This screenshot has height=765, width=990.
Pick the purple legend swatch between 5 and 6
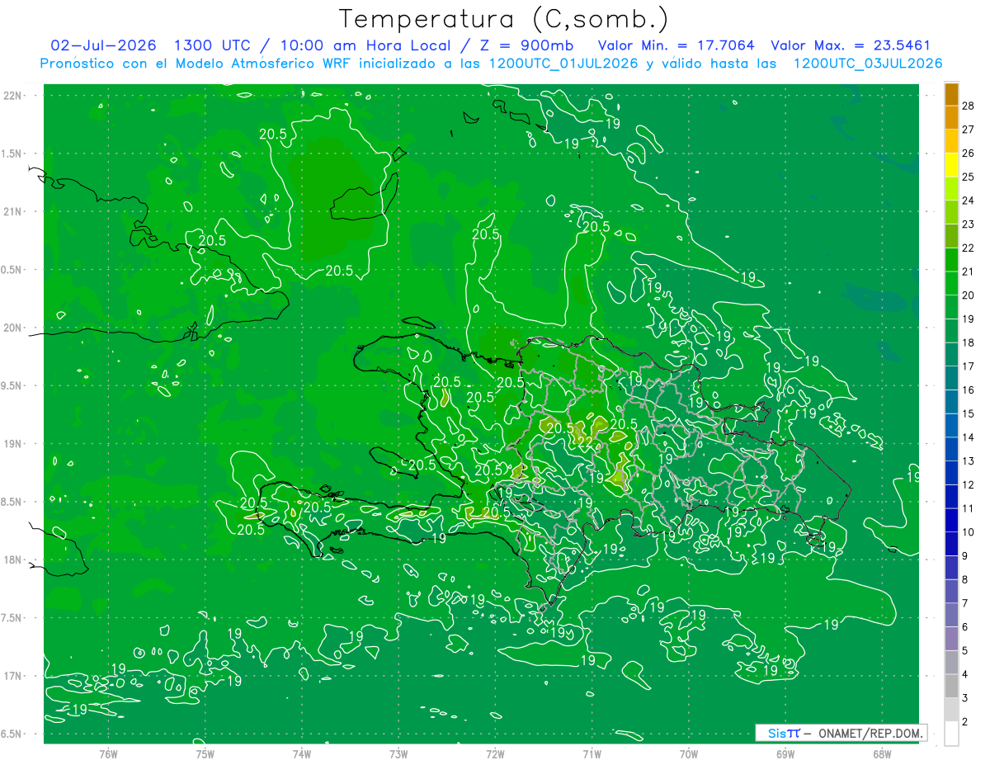951,639
